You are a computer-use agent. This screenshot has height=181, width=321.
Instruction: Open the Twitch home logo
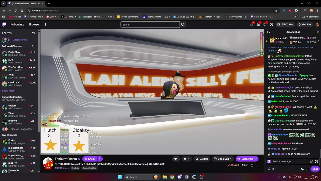coord(4,24)
